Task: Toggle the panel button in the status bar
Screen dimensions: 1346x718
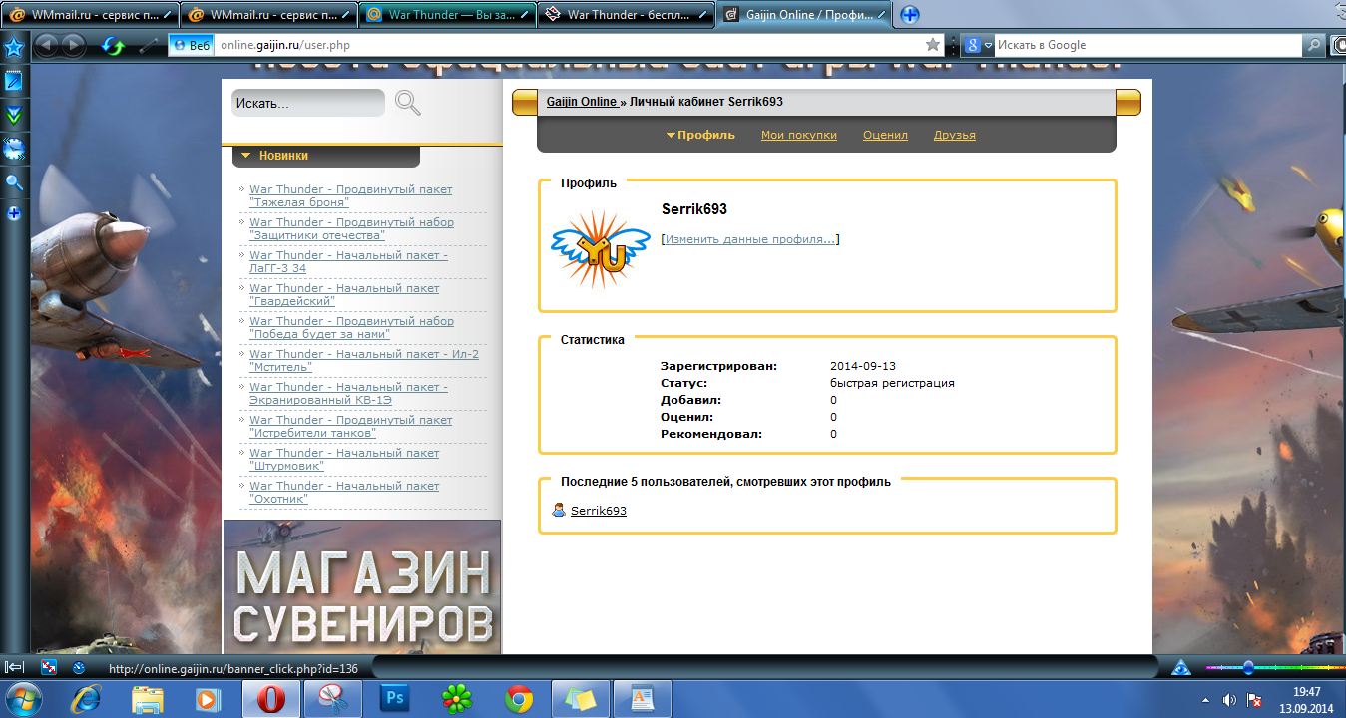Action: click(x=15, y=667)
